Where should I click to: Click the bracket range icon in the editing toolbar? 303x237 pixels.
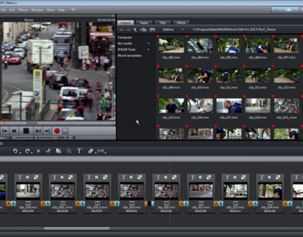[x=101, y=151]
